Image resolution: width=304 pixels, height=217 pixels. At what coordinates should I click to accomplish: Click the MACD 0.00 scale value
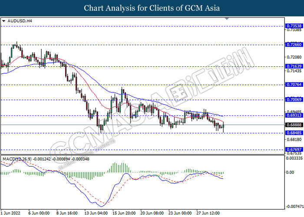pyautogui.click(x=290, y=172)
